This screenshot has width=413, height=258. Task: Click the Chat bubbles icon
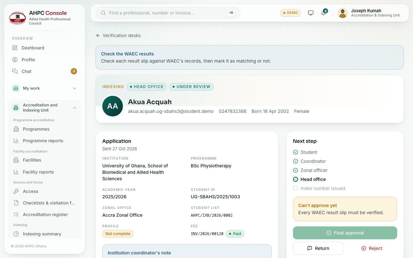pyautogui.click(x=15, y=71)
